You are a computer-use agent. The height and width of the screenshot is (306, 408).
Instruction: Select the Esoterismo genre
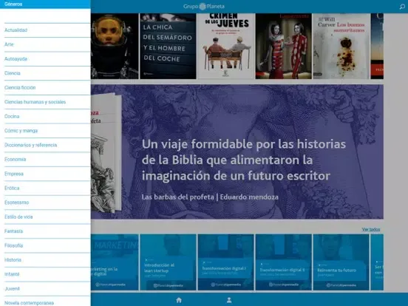[x=45, y=203]
